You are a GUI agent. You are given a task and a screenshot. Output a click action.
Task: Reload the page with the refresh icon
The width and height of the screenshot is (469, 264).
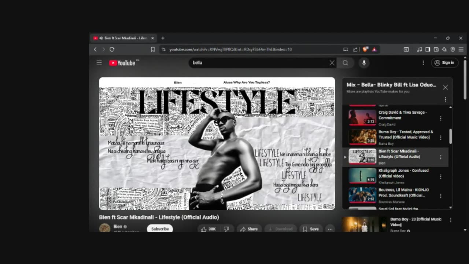[x=112, y=49]
